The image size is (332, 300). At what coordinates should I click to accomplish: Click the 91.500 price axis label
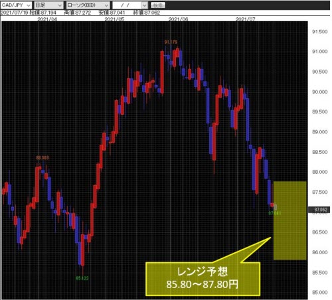click(x=319, y=32)
